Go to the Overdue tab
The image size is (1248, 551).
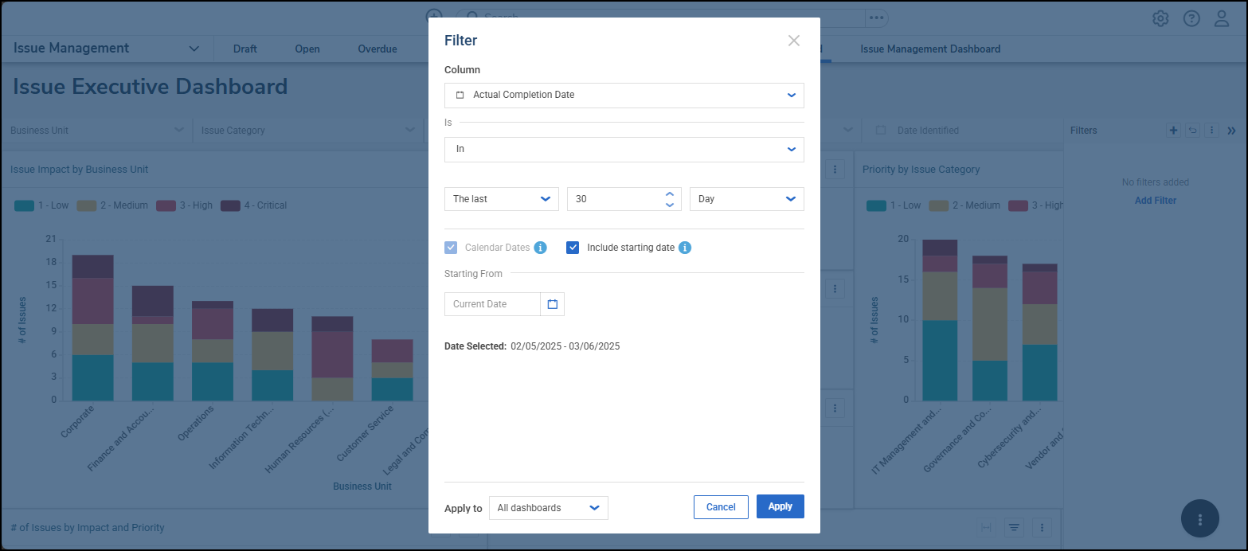377,49
